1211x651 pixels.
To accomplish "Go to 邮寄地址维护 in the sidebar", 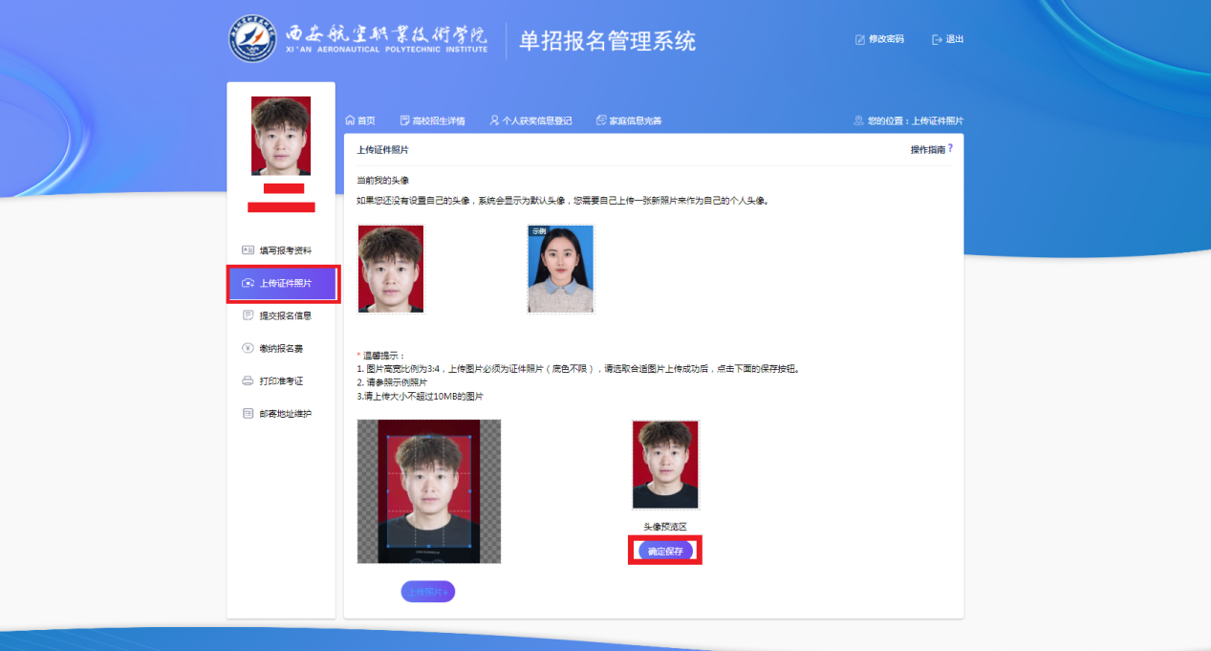I will 285,414.
